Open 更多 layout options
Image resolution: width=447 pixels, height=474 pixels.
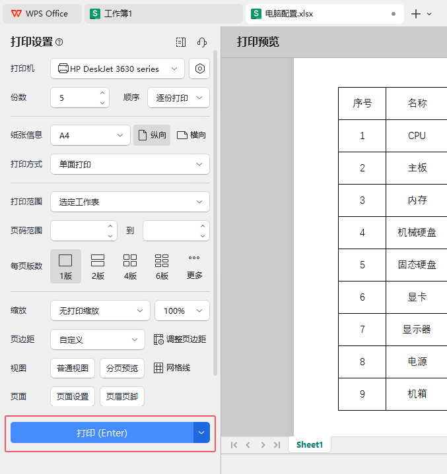[194, 266]
